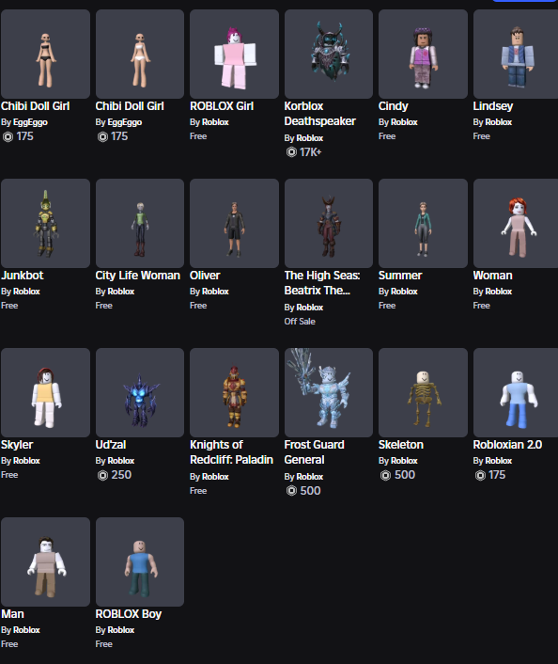
Task: Click the Free label under ROBLOX Girl
Action: coord(198,136)
